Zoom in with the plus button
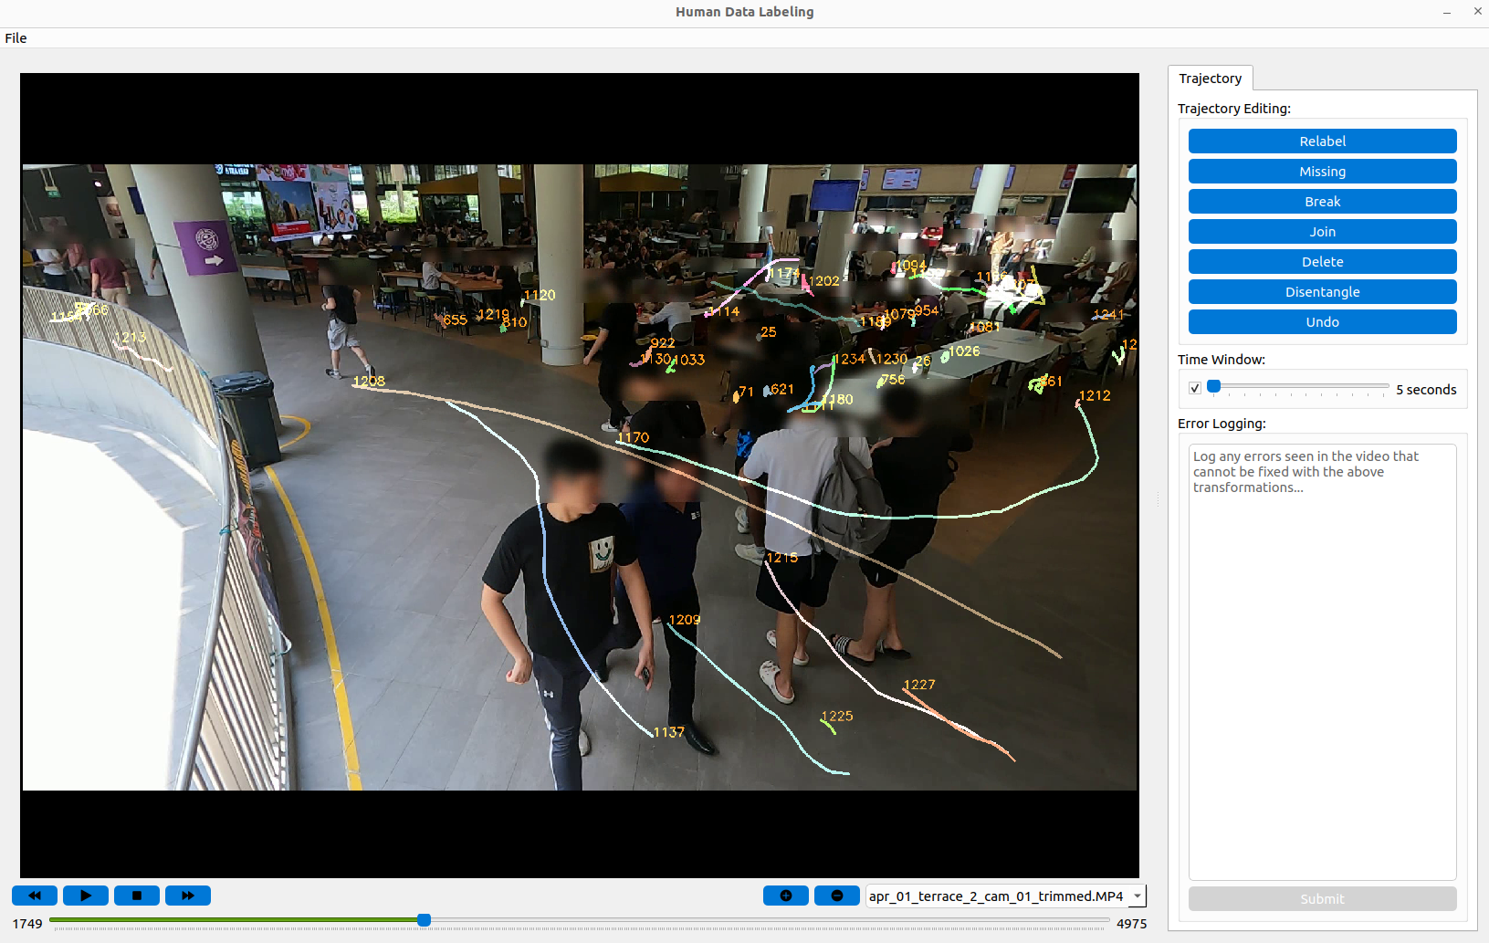1489x943 pixels. [786, 896]
